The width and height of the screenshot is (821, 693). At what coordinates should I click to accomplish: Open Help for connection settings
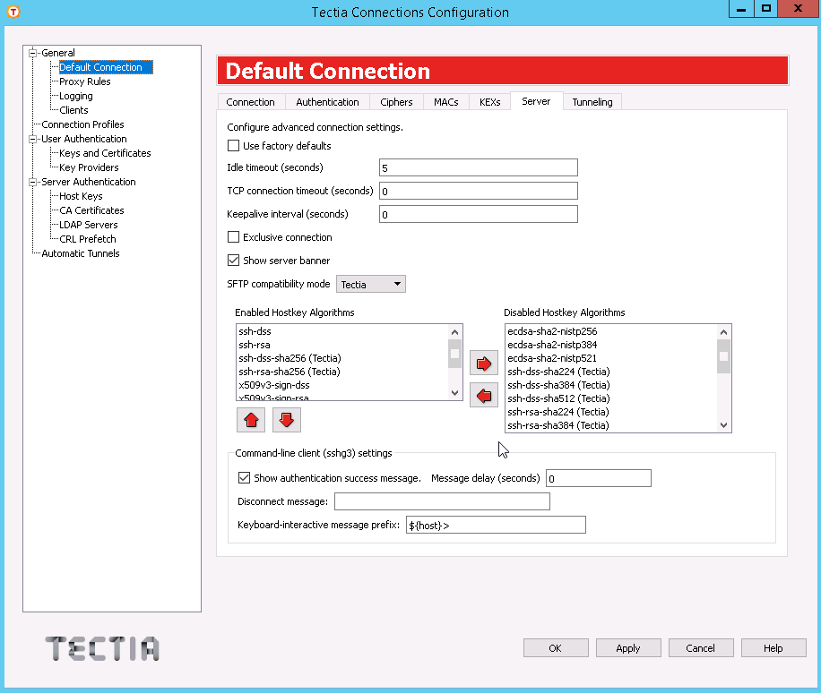coord(773,647)
